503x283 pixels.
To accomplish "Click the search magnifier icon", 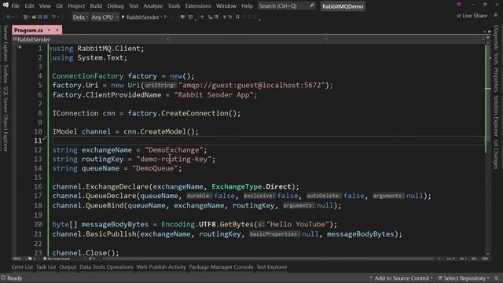I will click(x=312, y=6).
